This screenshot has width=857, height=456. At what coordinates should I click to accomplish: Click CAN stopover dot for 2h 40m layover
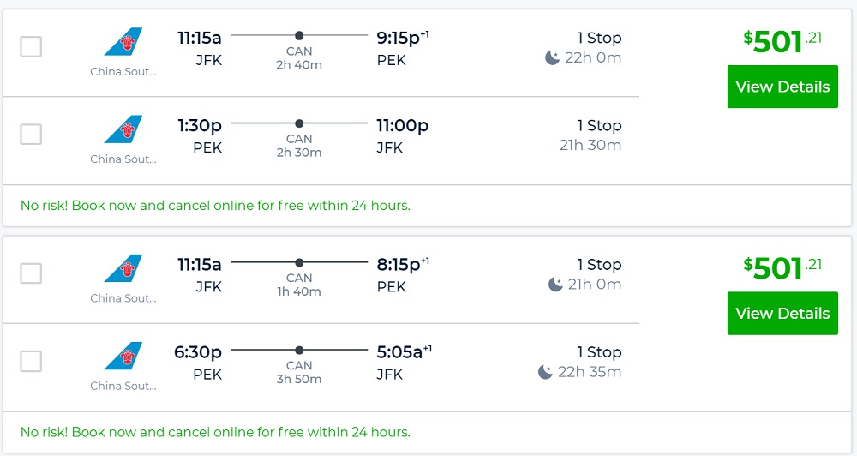[299, 35]
